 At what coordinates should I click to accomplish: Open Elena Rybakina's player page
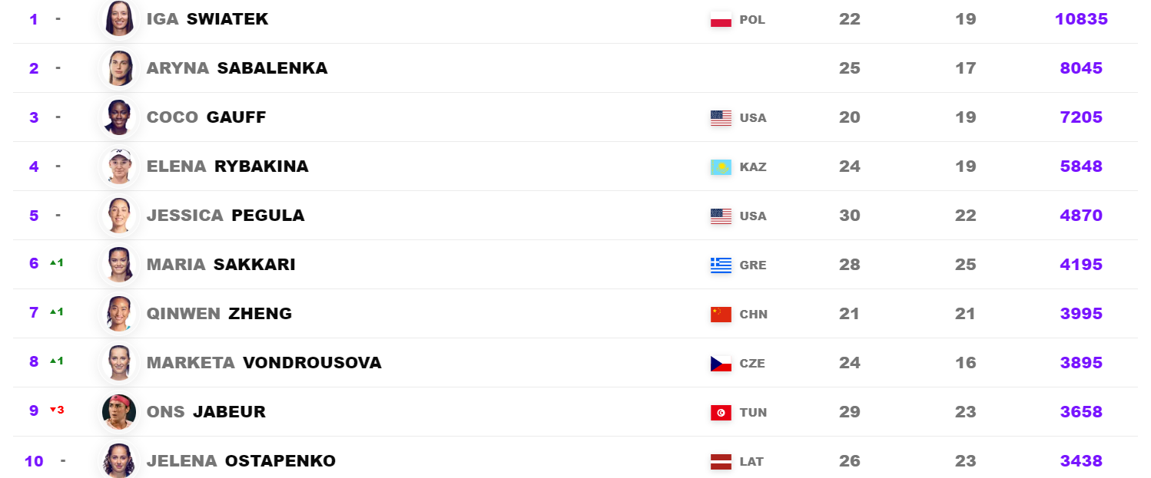[227, 166]
